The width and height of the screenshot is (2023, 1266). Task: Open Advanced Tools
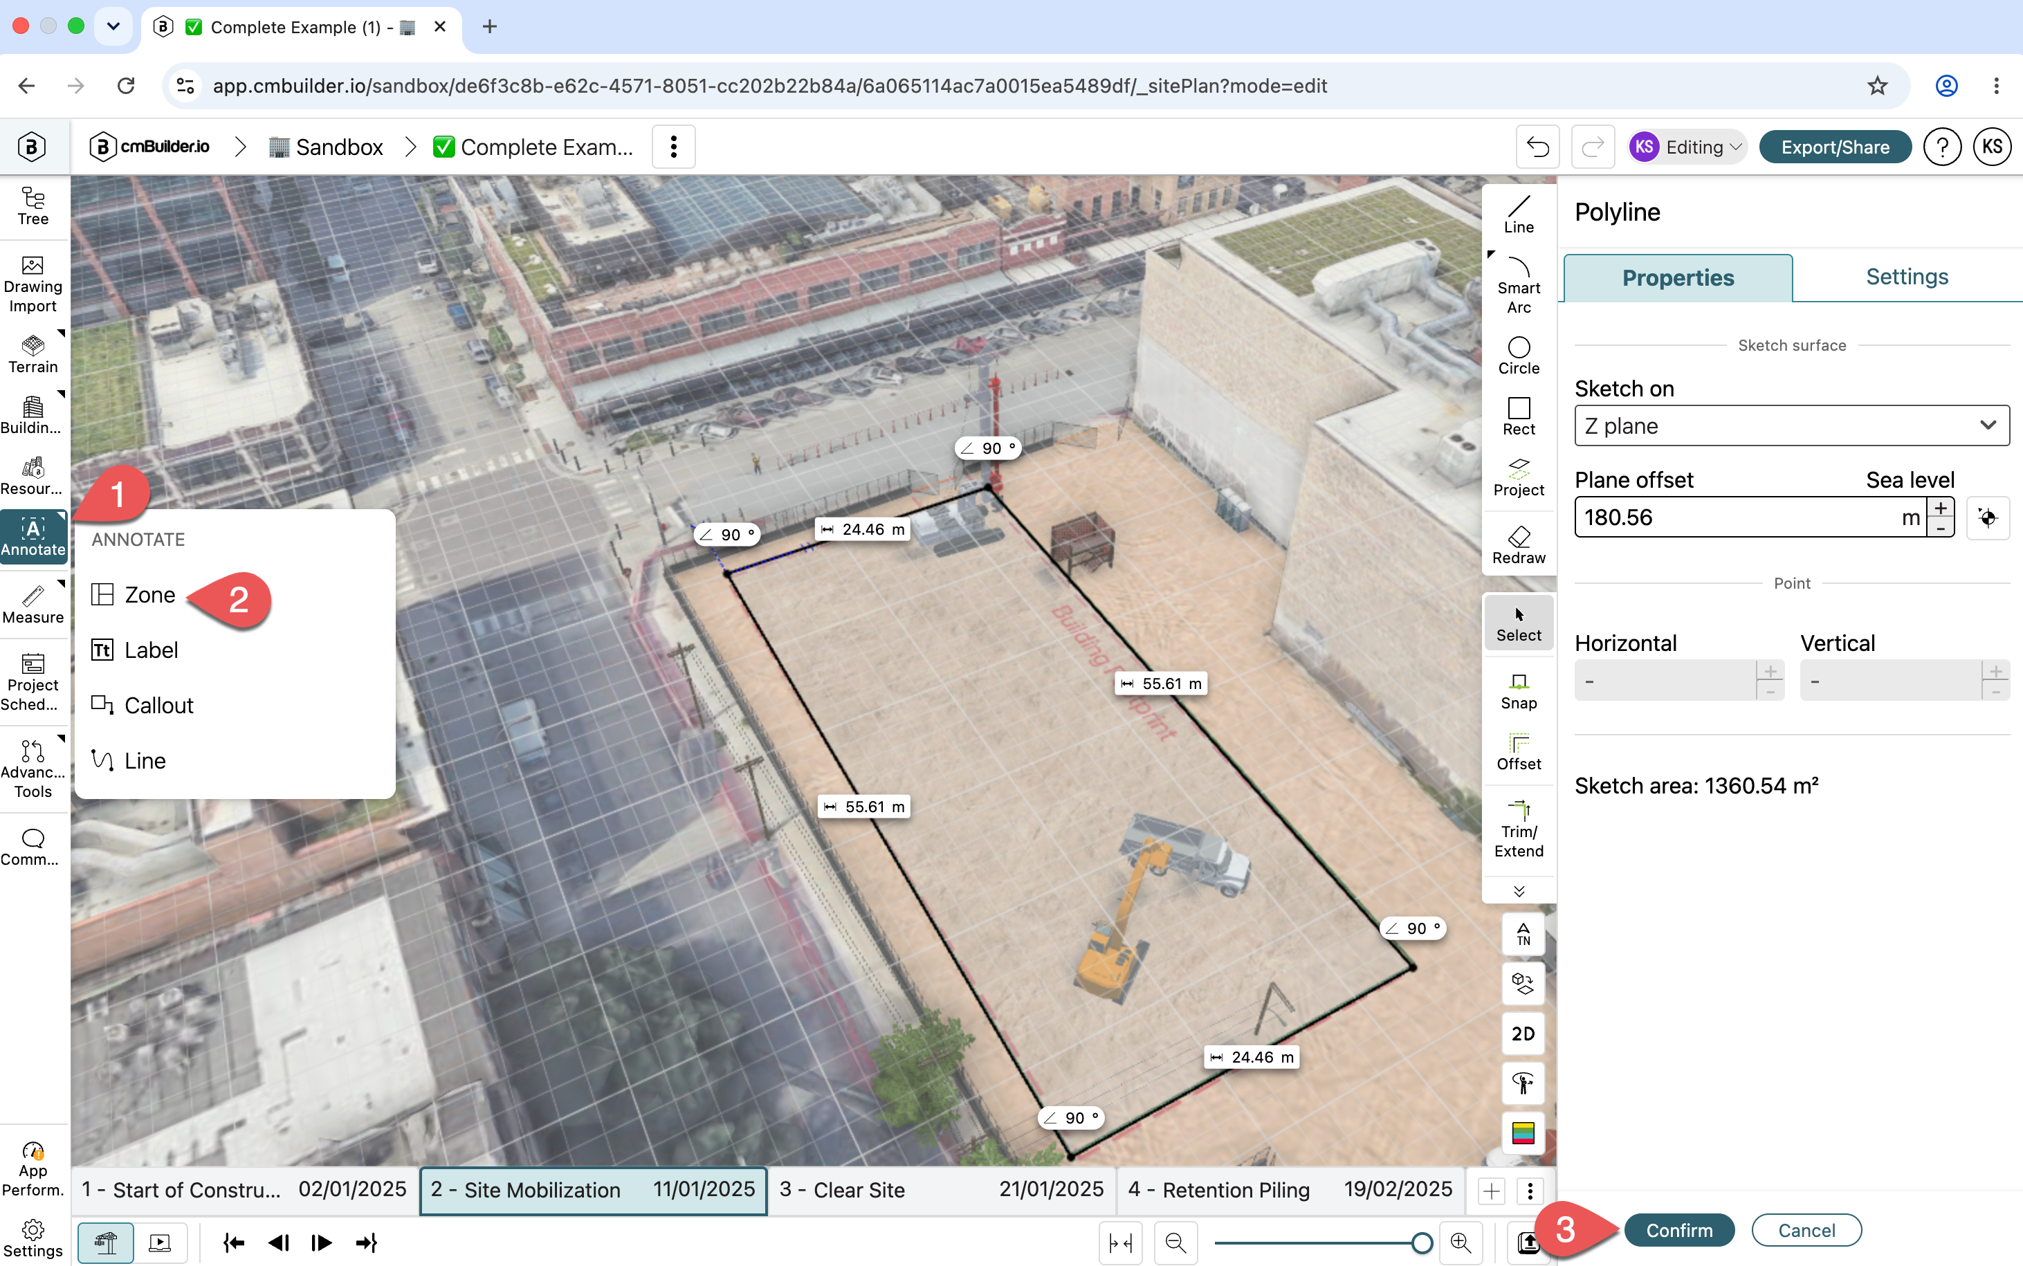point(33,769)
